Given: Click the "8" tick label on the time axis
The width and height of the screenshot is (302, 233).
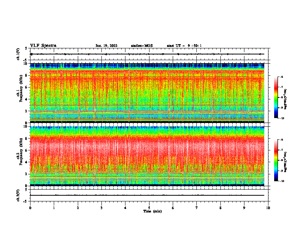Looking at the screenshot, I should [220, 208].
